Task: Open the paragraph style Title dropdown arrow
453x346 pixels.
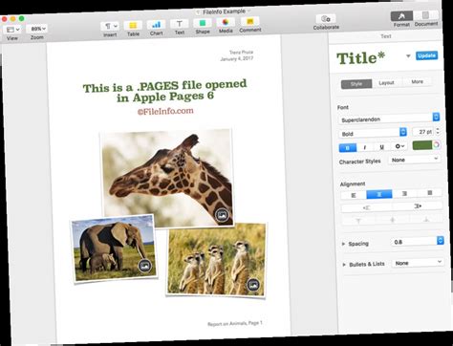Action: click(x=408, y=56)
